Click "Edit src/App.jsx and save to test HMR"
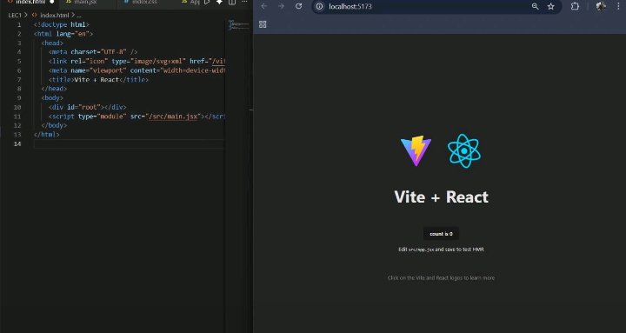 [x=441, y=250]
